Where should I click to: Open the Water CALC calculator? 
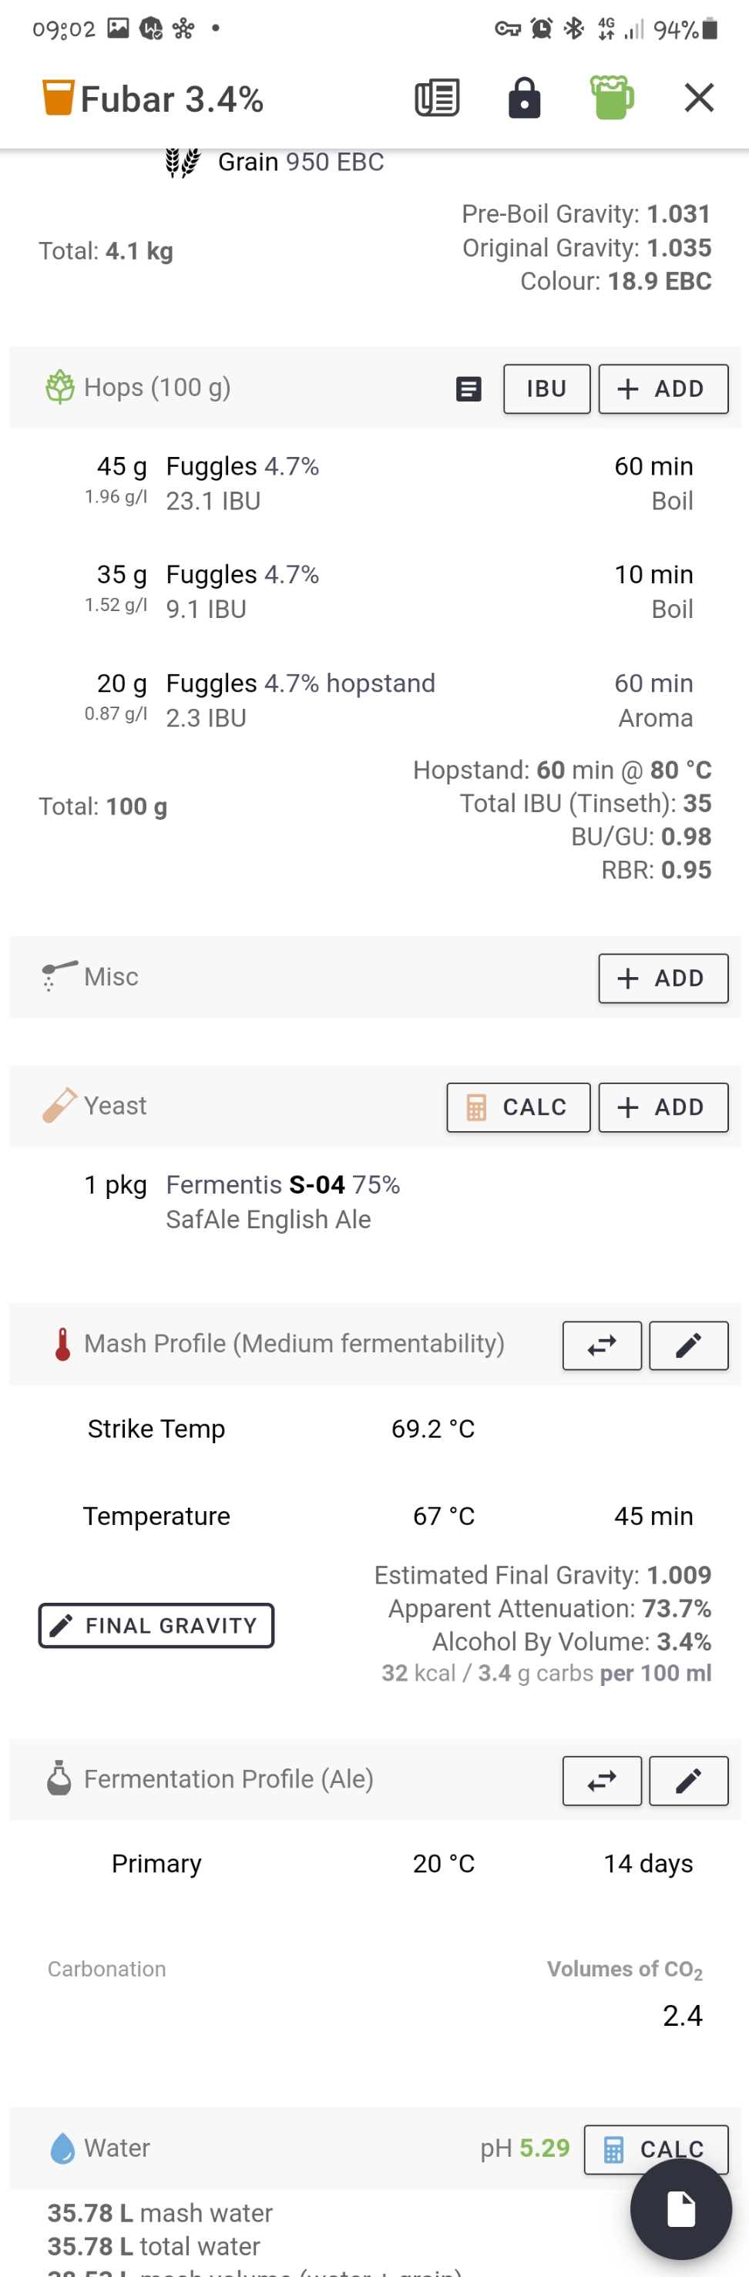[657, 2150]
